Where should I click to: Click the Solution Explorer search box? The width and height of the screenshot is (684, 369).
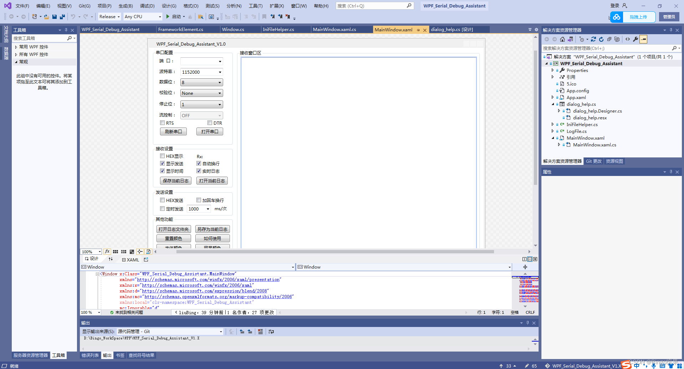pos(606,48)
